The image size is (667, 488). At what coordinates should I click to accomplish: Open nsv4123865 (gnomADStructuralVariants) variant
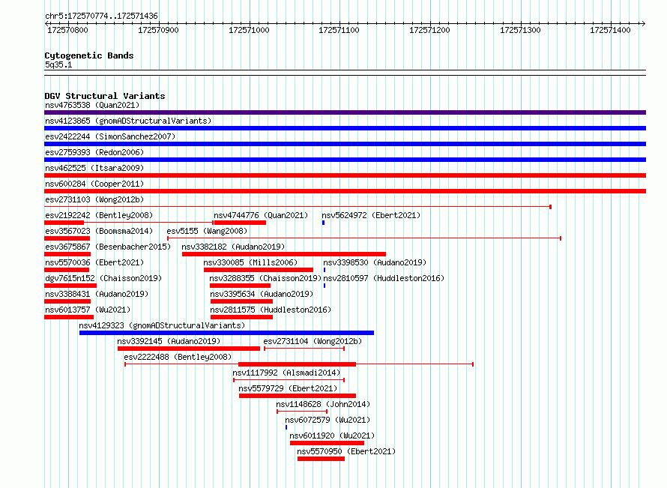128,121
